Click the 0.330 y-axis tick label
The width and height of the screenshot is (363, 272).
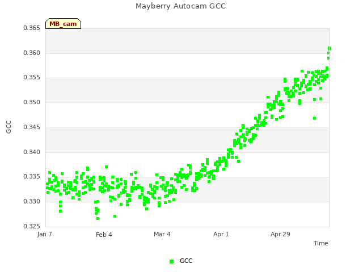pos(32,202)
